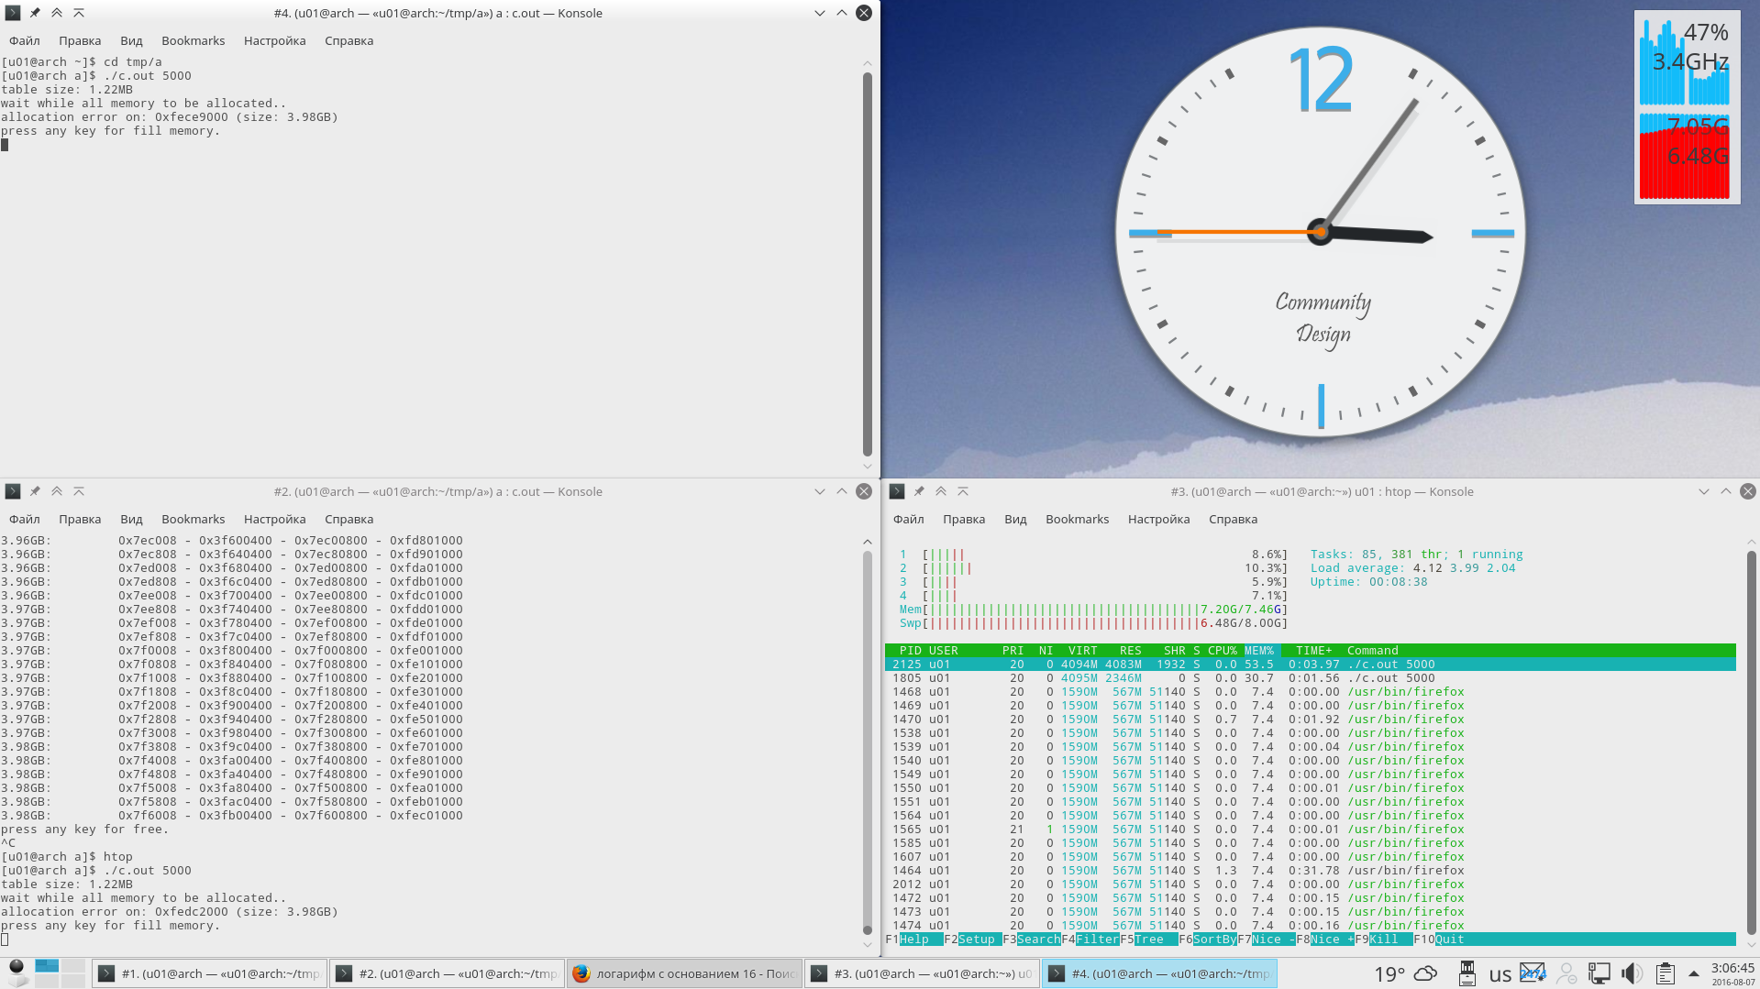
Task: Open Bookmarks menu in htop Konsole window
Action: point(1077,519)
